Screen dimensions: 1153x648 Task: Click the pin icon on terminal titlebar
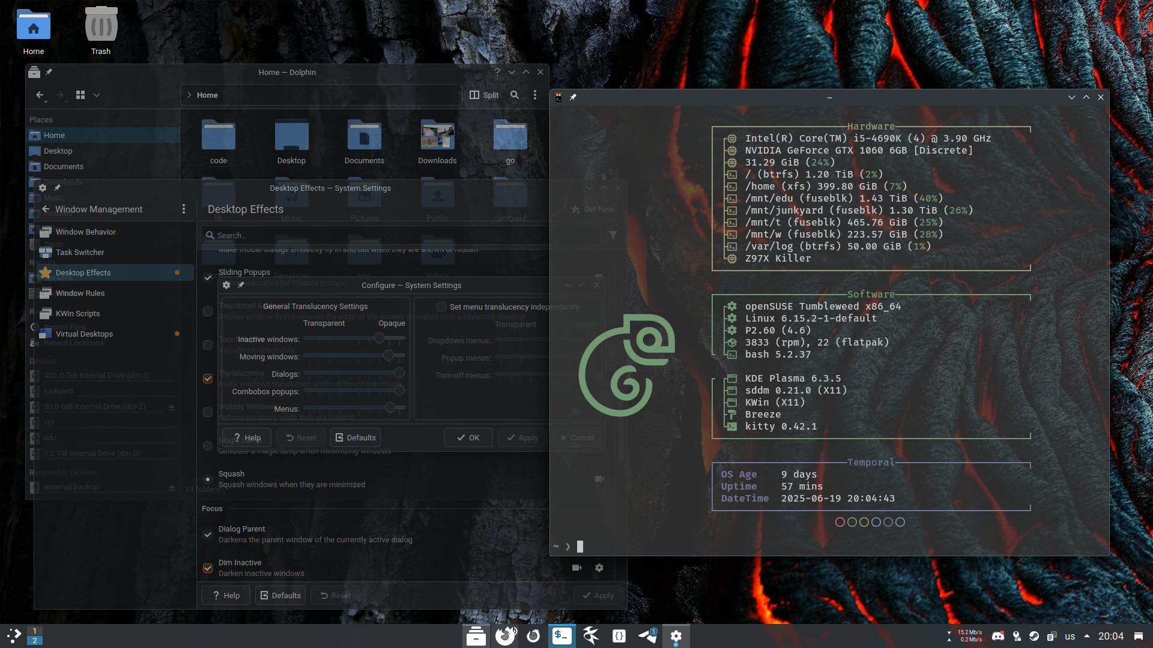click(573, 97)
